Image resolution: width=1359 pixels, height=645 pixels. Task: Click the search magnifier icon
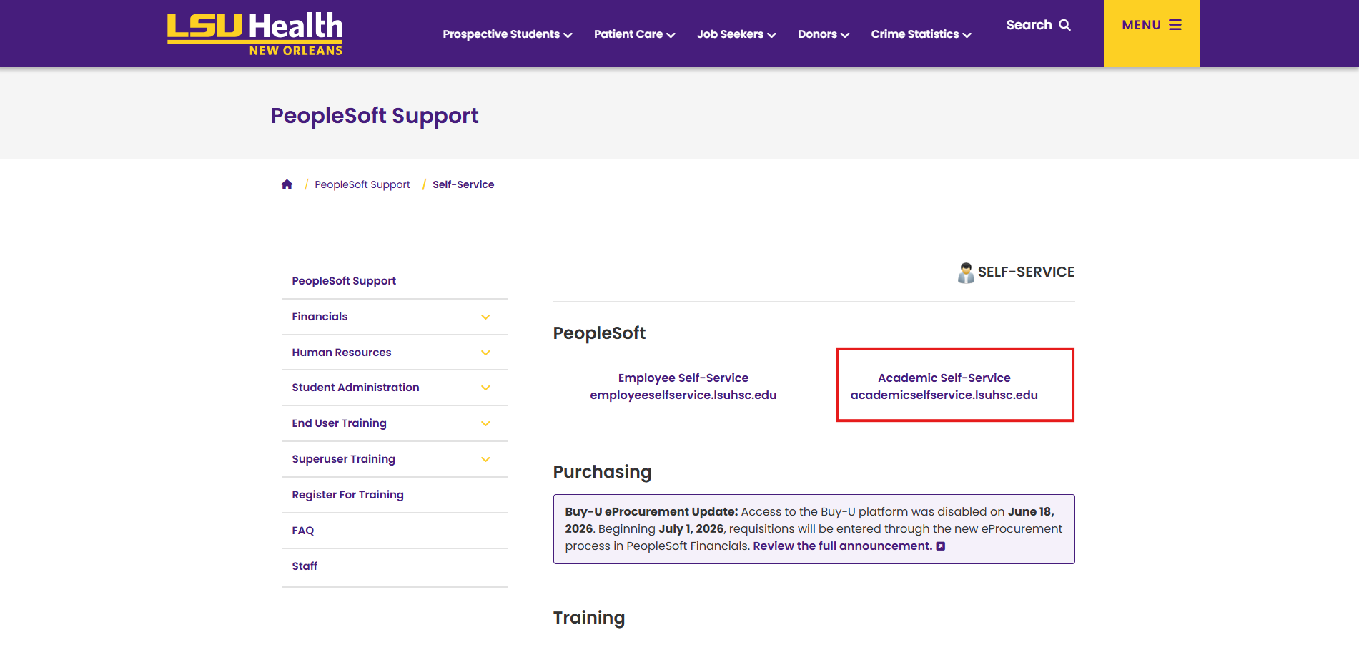(1064, 25)
